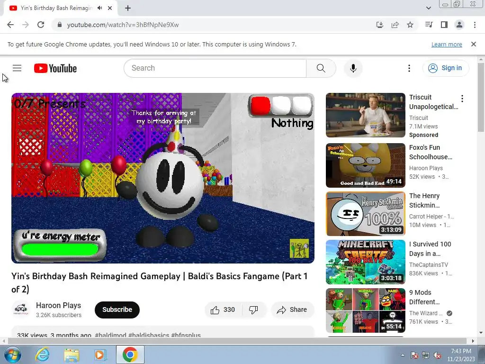The image size is (485, 364).
Task: Focus the YouTube Search field
Action: tap(215, 68)
